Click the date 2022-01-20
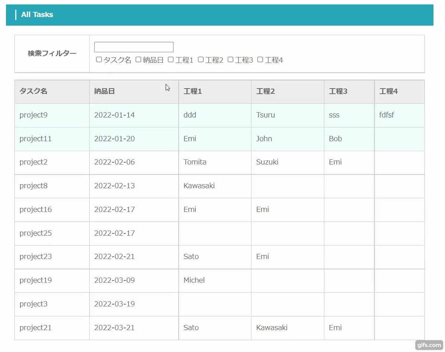Viewport: 445px width, 352px height. tap(114, 139)
